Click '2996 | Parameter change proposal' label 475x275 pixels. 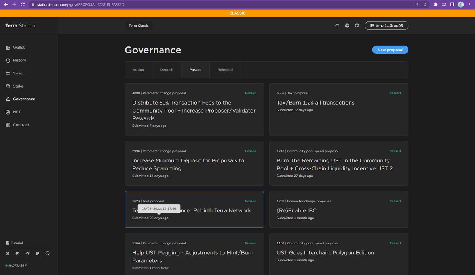coord(159,151)
